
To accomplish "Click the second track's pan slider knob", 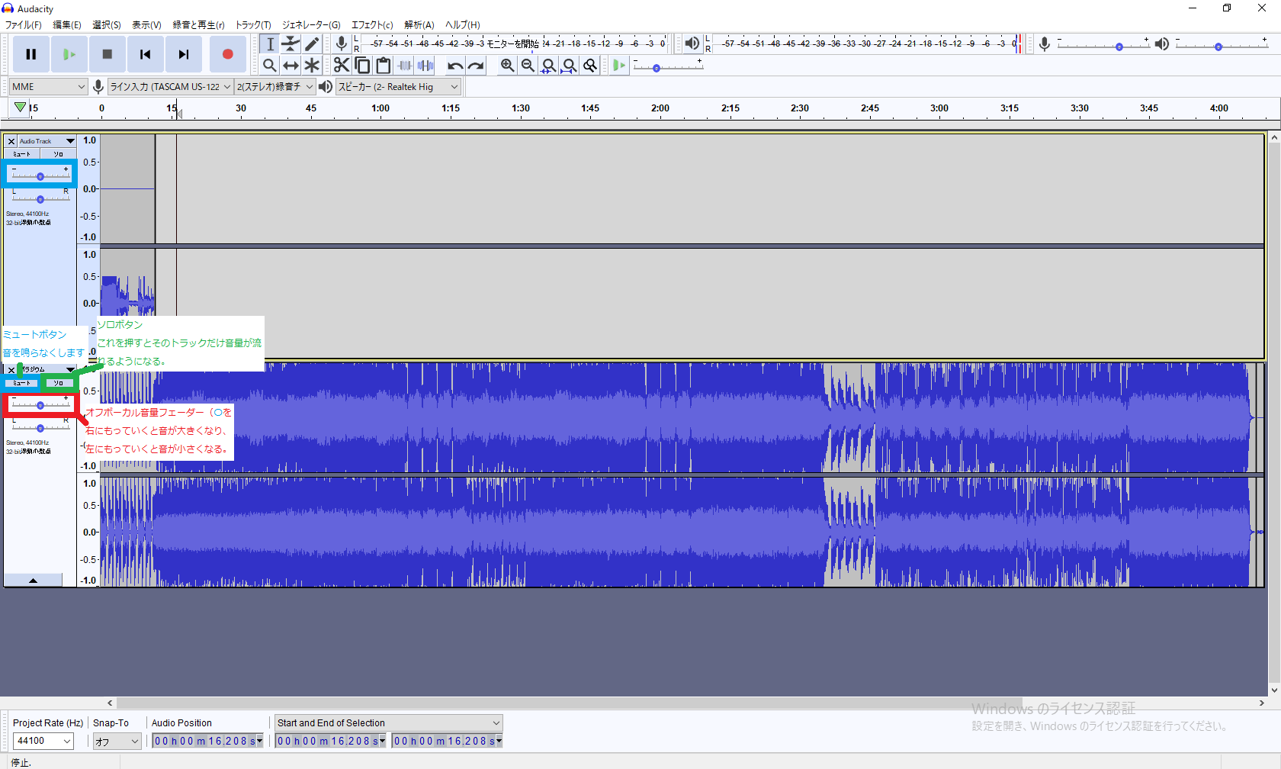I will pos(40,428).
